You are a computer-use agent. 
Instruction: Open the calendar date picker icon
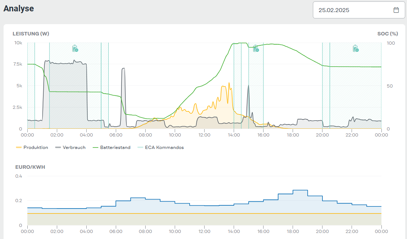396,10
